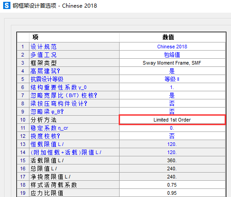Change the 设计规范 Chinese 2018 value
231x197 pixels.
click(x=172, y=47)
